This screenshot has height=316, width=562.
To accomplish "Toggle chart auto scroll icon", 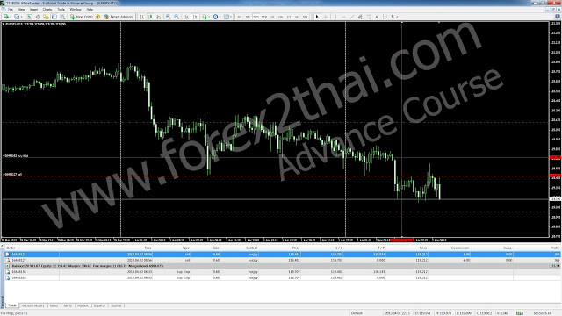I will click(x=186, y=17).
